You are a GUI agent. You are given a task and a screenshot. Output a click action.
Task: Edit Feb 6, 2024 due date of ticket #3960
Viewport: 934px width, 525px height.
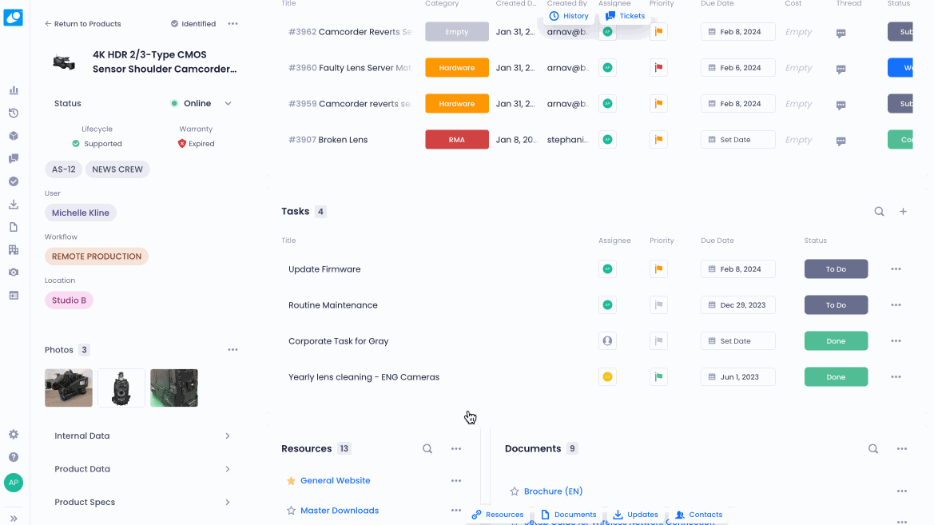point(738,68)
